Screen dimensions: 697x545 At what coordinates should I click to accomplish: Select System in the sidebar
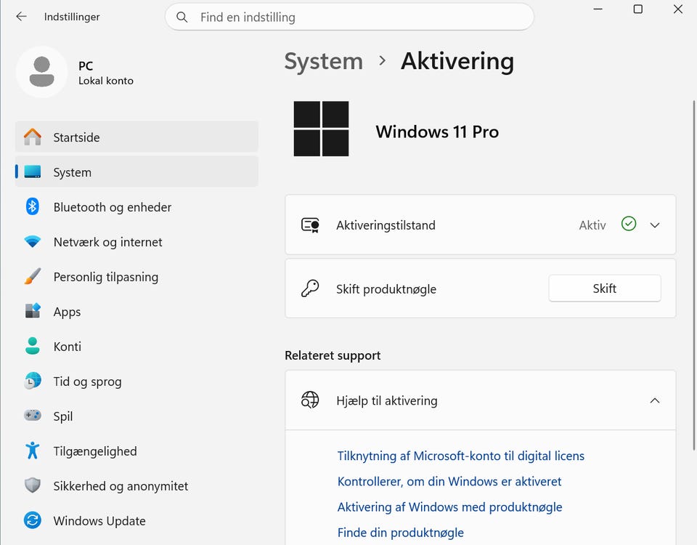point(136,171)
